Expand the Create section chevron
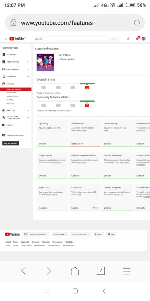The image size is (150, 301). pos(28,125)
